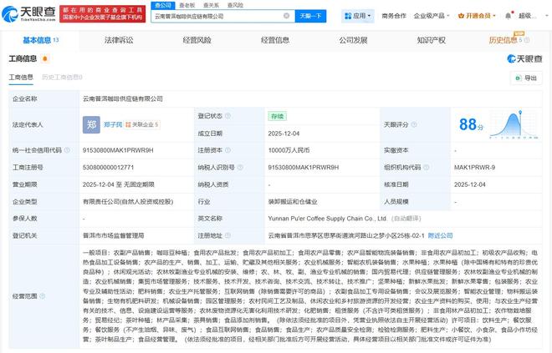The height and width of the screenshot is (353, 552).
Task: Click the 导出 export button
Action: pyautogui.click(x=526, y=78)
